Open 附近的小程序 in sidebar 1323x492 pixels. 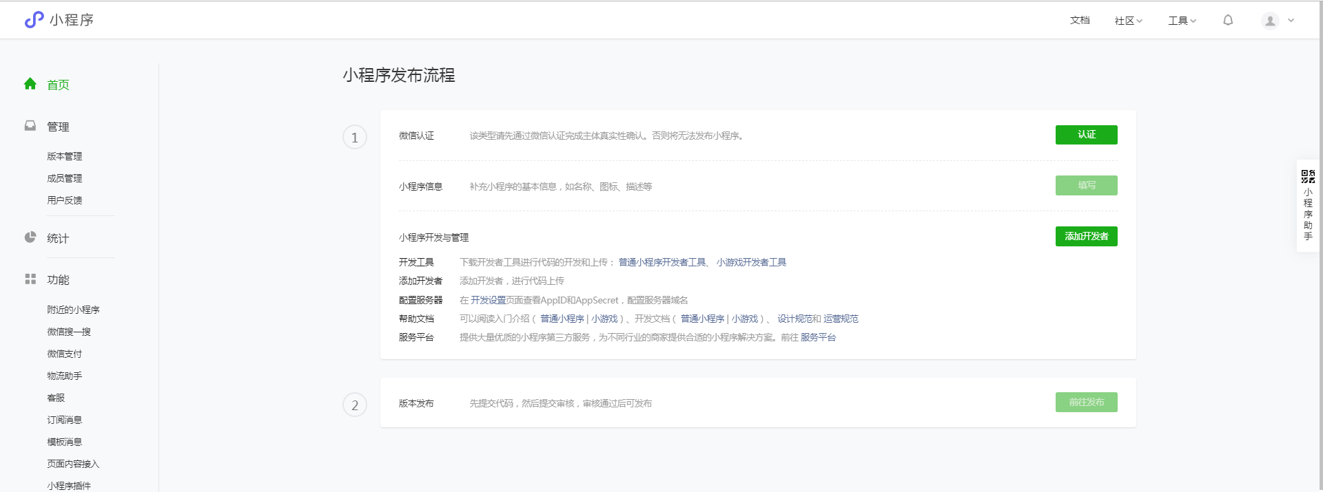[x=73, y=310]
